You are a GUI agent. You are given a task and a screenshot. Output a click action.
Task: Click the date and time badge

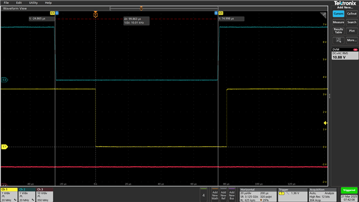tap(349, 198)
